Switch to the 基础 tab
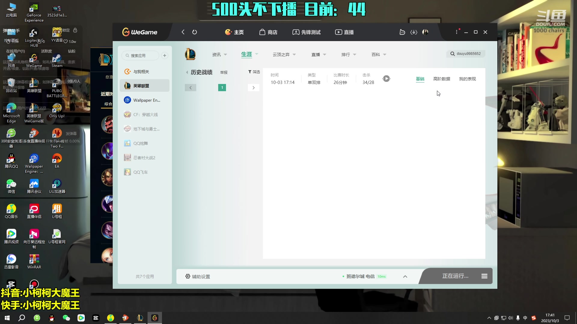 click(x=420, y=79)
